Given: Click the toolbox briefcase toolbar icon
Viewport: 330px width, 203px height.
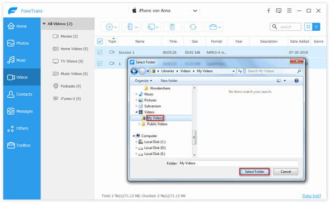Looking at the screenshot, I should click(213, 27).
